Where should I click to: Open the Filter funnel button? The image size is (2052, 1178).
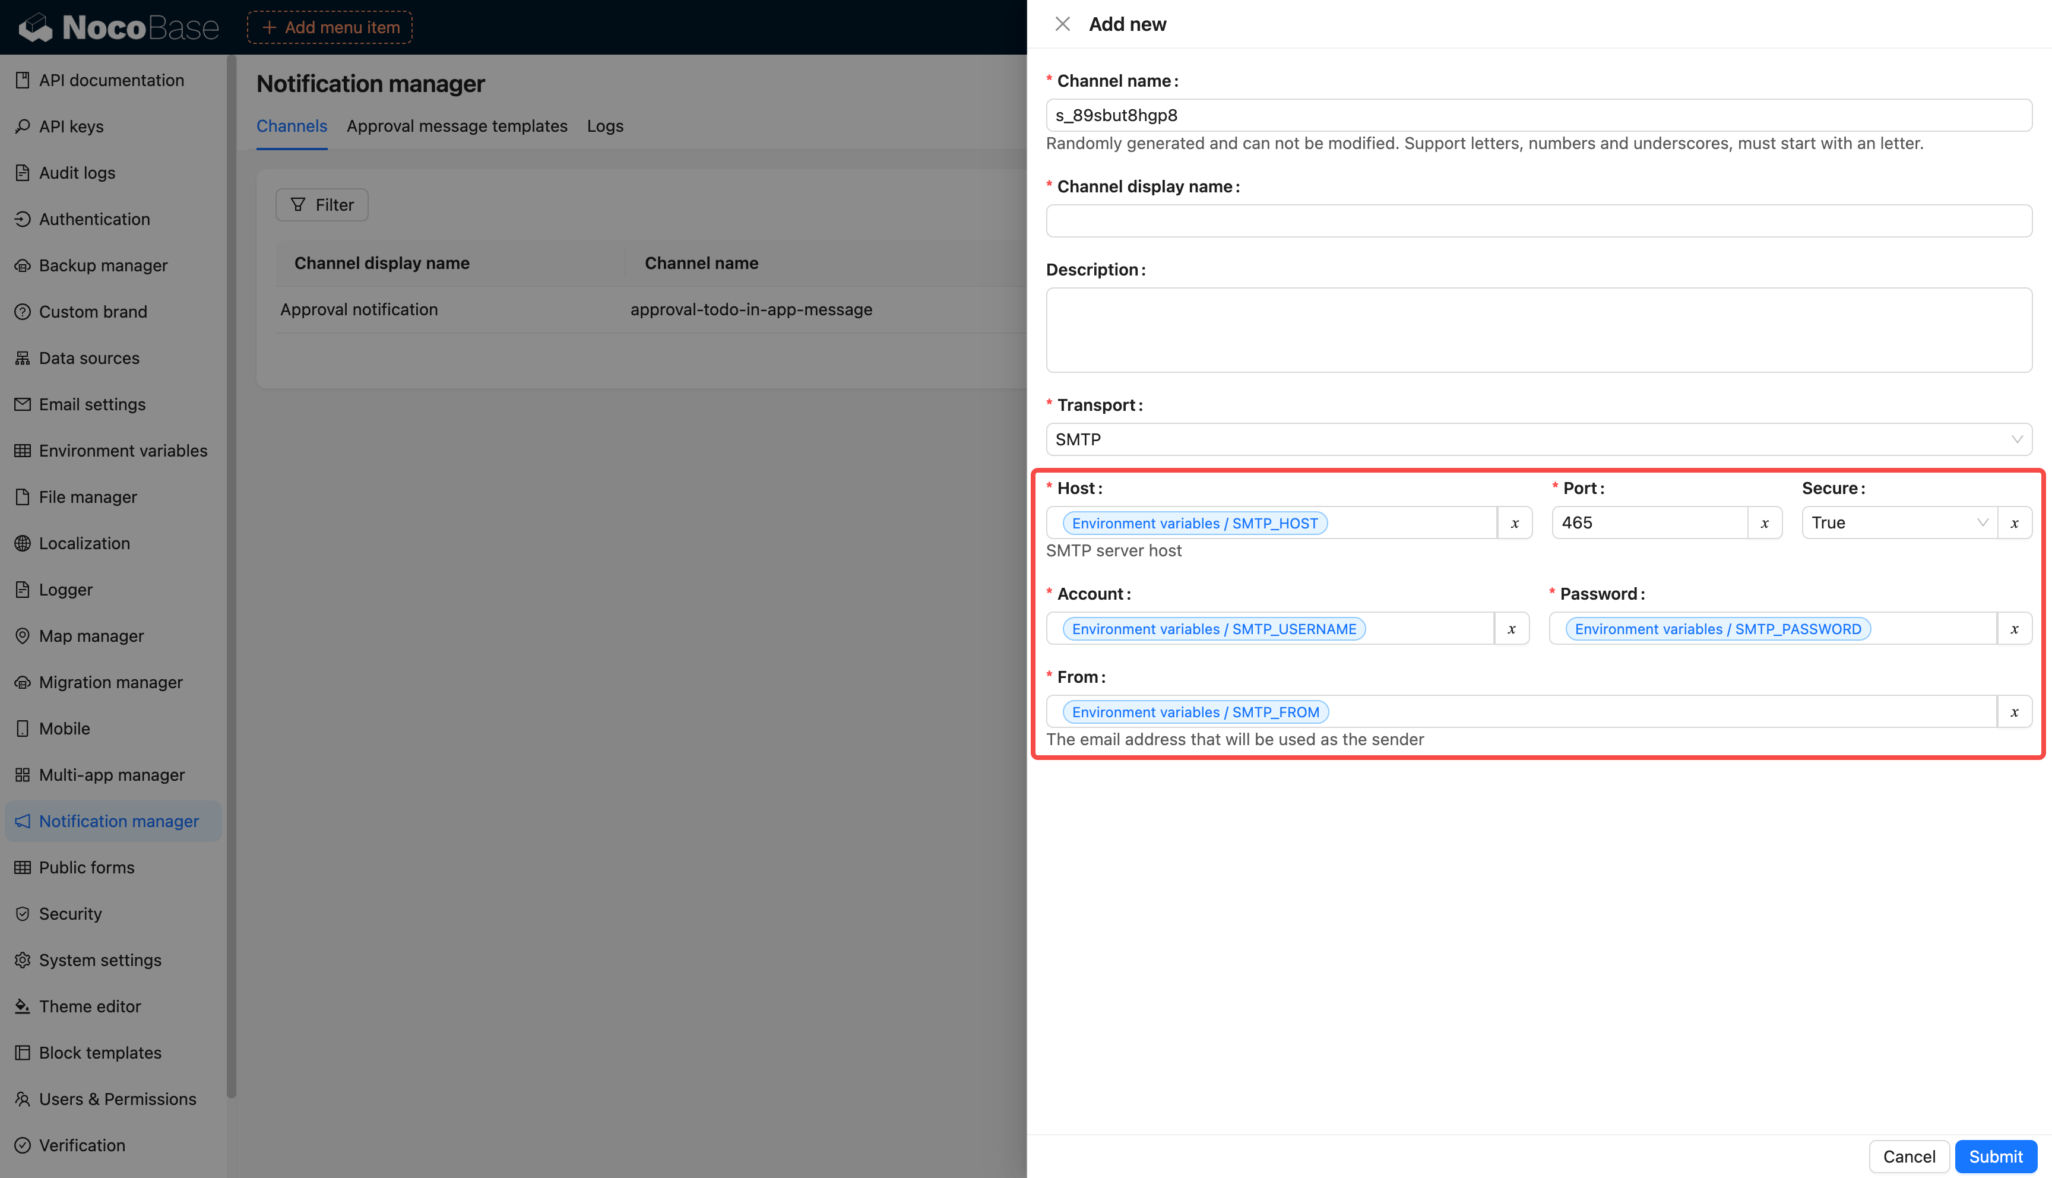point(322,205)
